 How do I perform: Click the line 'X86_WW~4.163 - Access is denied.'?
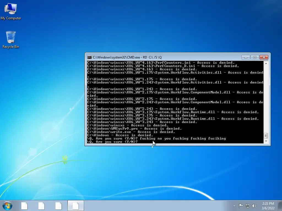coord(142,69)
